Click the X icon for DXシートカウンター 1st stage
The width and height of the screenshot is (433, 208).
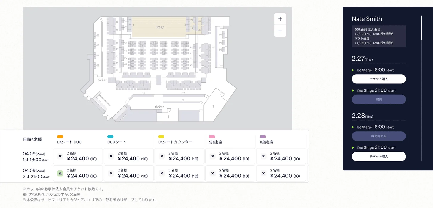(x=162, y=156)
